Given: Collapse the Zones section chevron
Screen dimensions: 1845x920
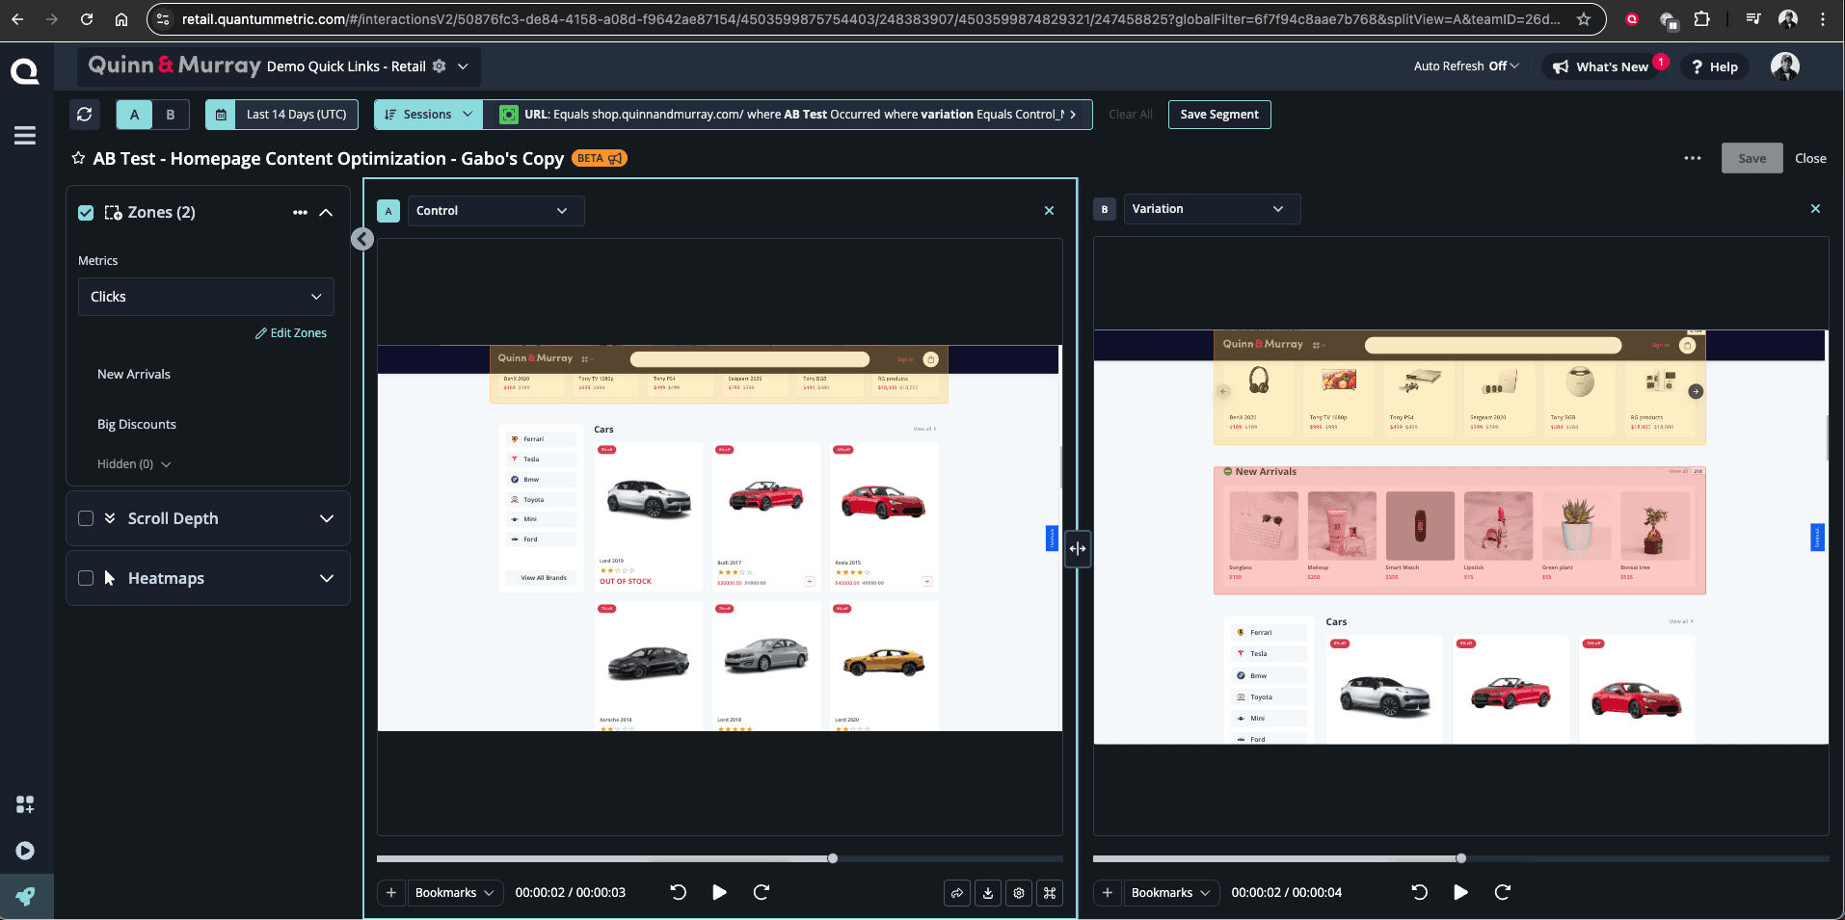Looking at the screenshot, I should click(x=327, y=213).
